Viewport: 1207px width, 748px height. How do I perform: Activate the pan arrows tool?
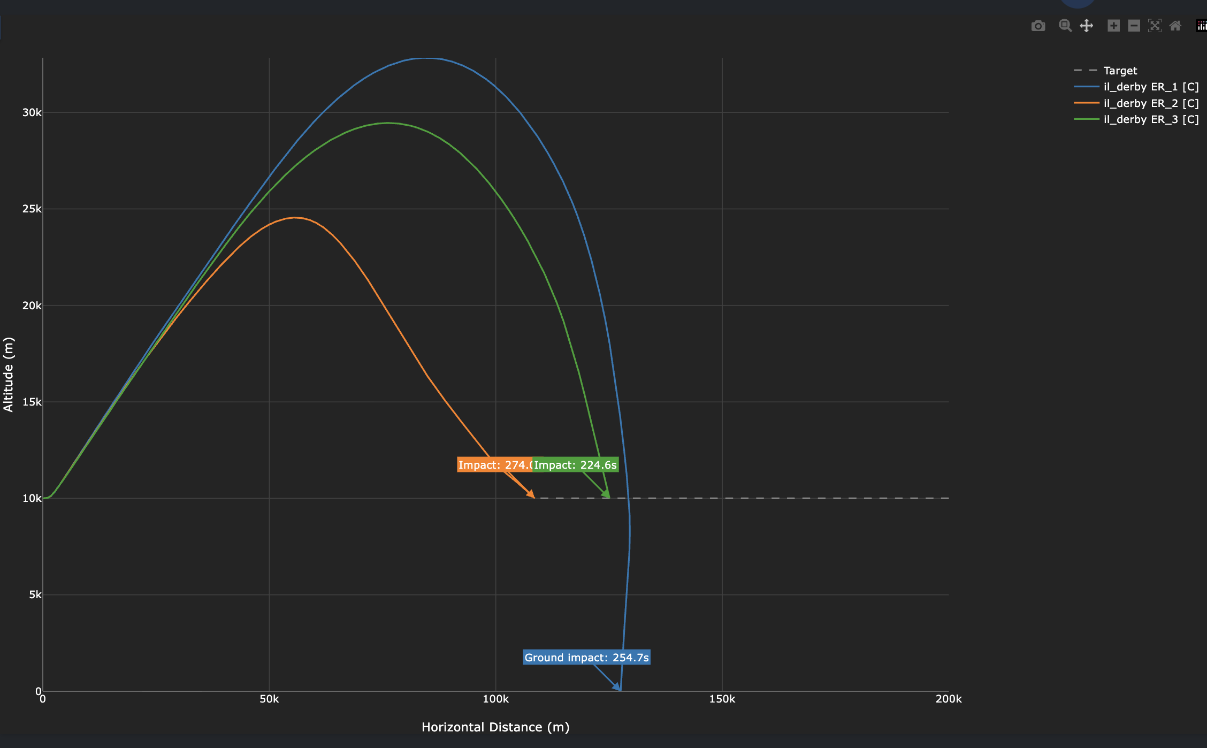tap(1086, 26)
